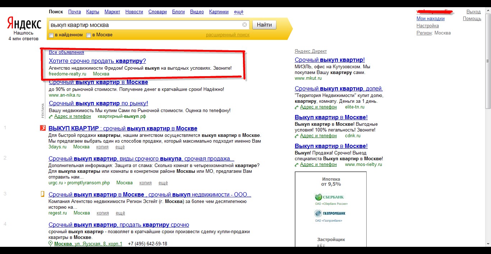491x254 pixels.
Task: Click the Выход logout link
Action: point(473,12)
